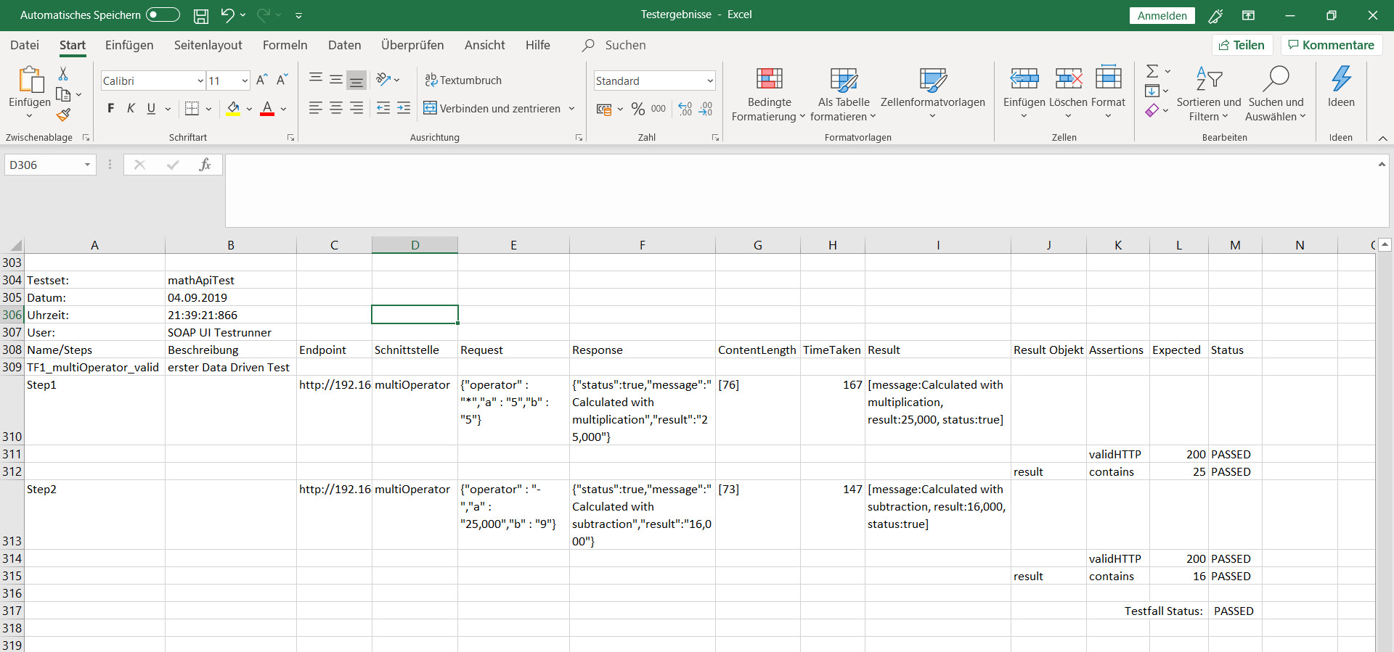Apply red font color swatch
This screenshot has width=1394, height=652.
click(x=267, y=109)
